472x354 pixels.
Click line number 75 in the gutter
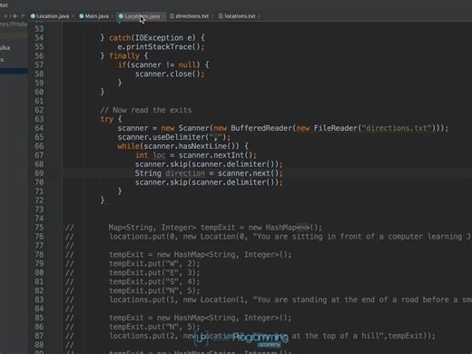click(39, 228)
